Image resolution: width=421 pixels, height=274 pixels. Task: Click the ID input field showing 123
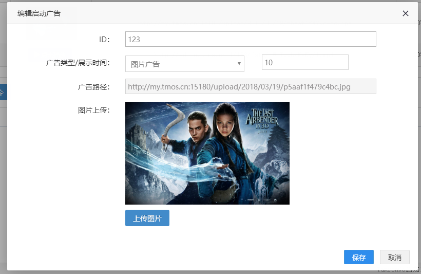(x=251, y=39)
